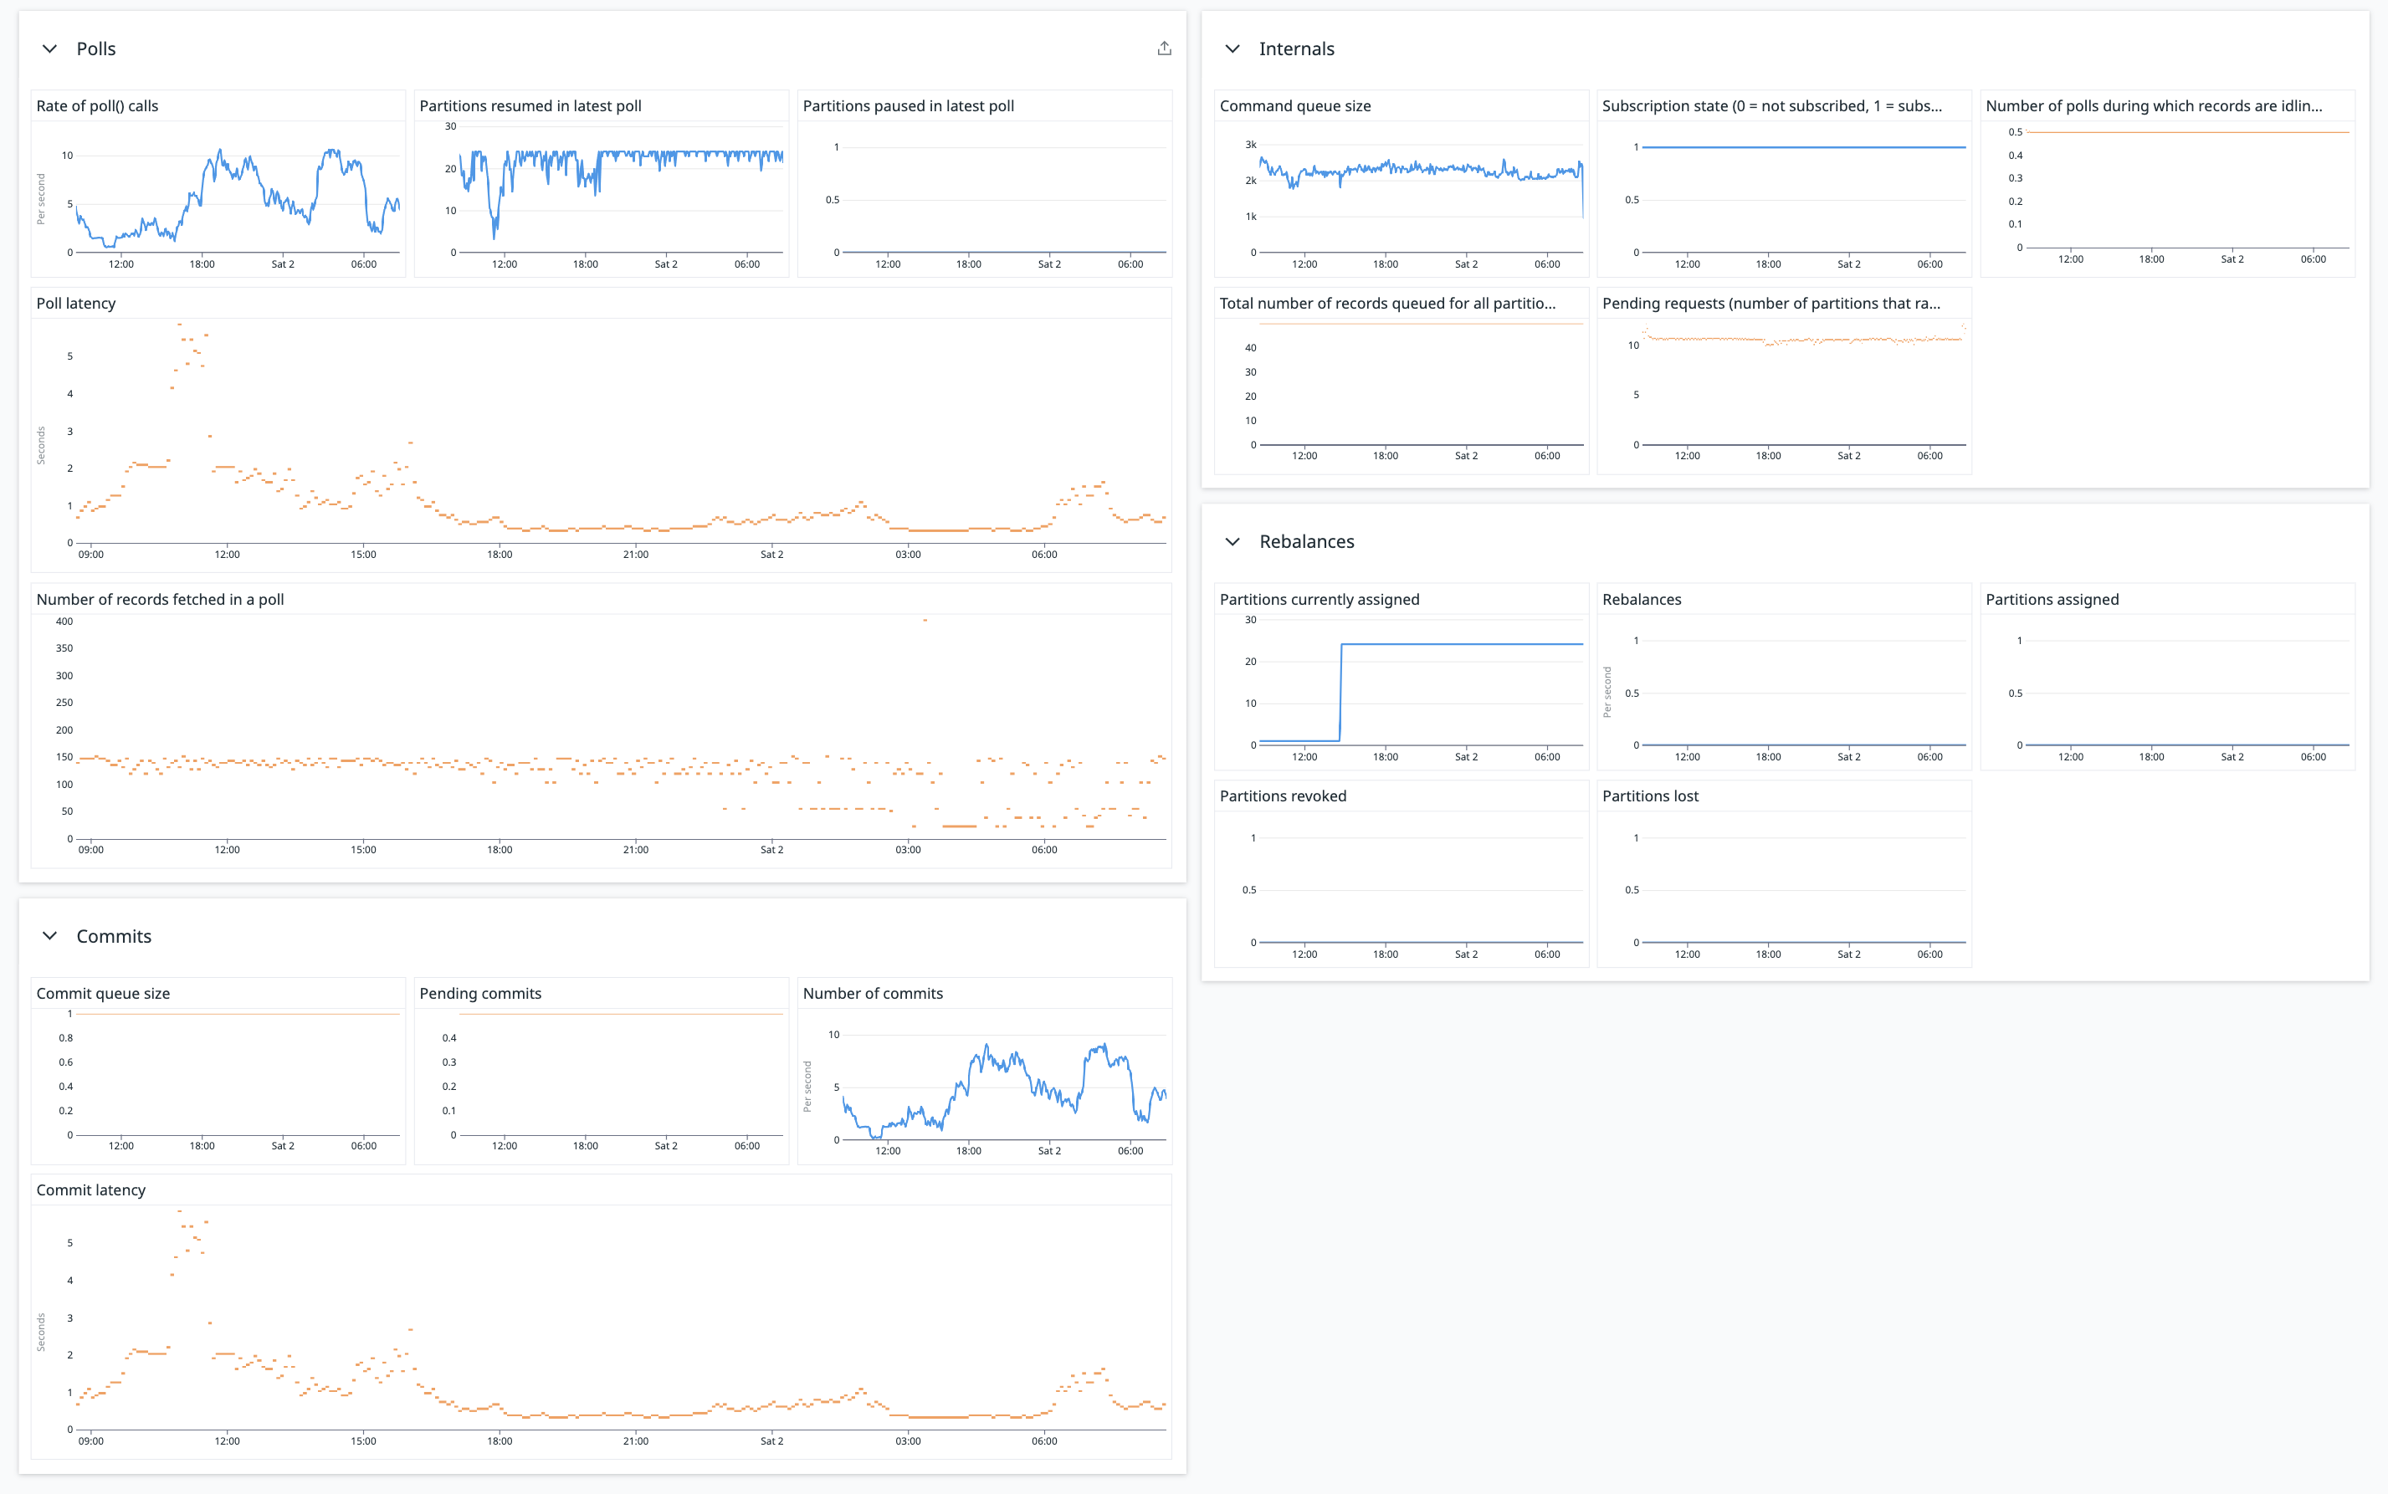Open the Rate of poll() calls chart title
The height and width of the screenshot is (1494, 2388).
click(x=97, y=105)
